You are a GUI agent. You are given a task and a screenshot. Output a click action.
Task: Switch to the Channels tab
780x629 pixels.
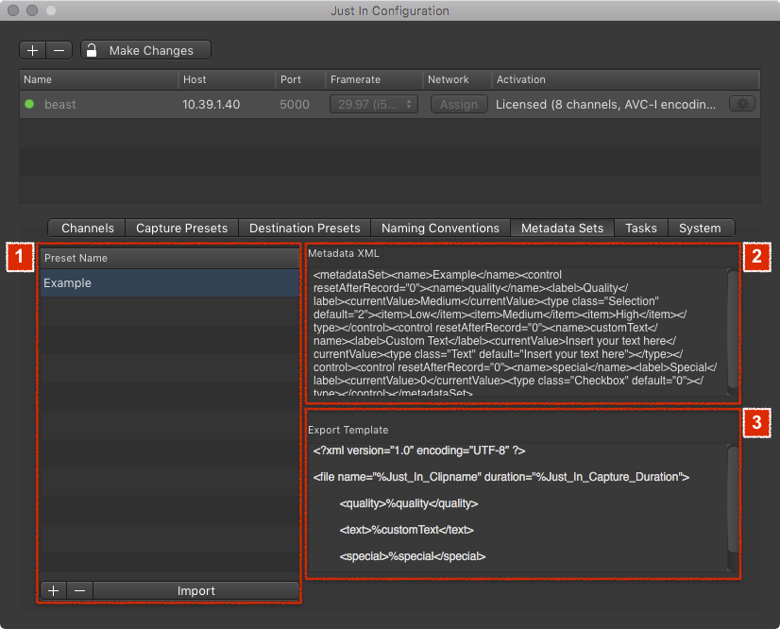(x=88, y=228)
